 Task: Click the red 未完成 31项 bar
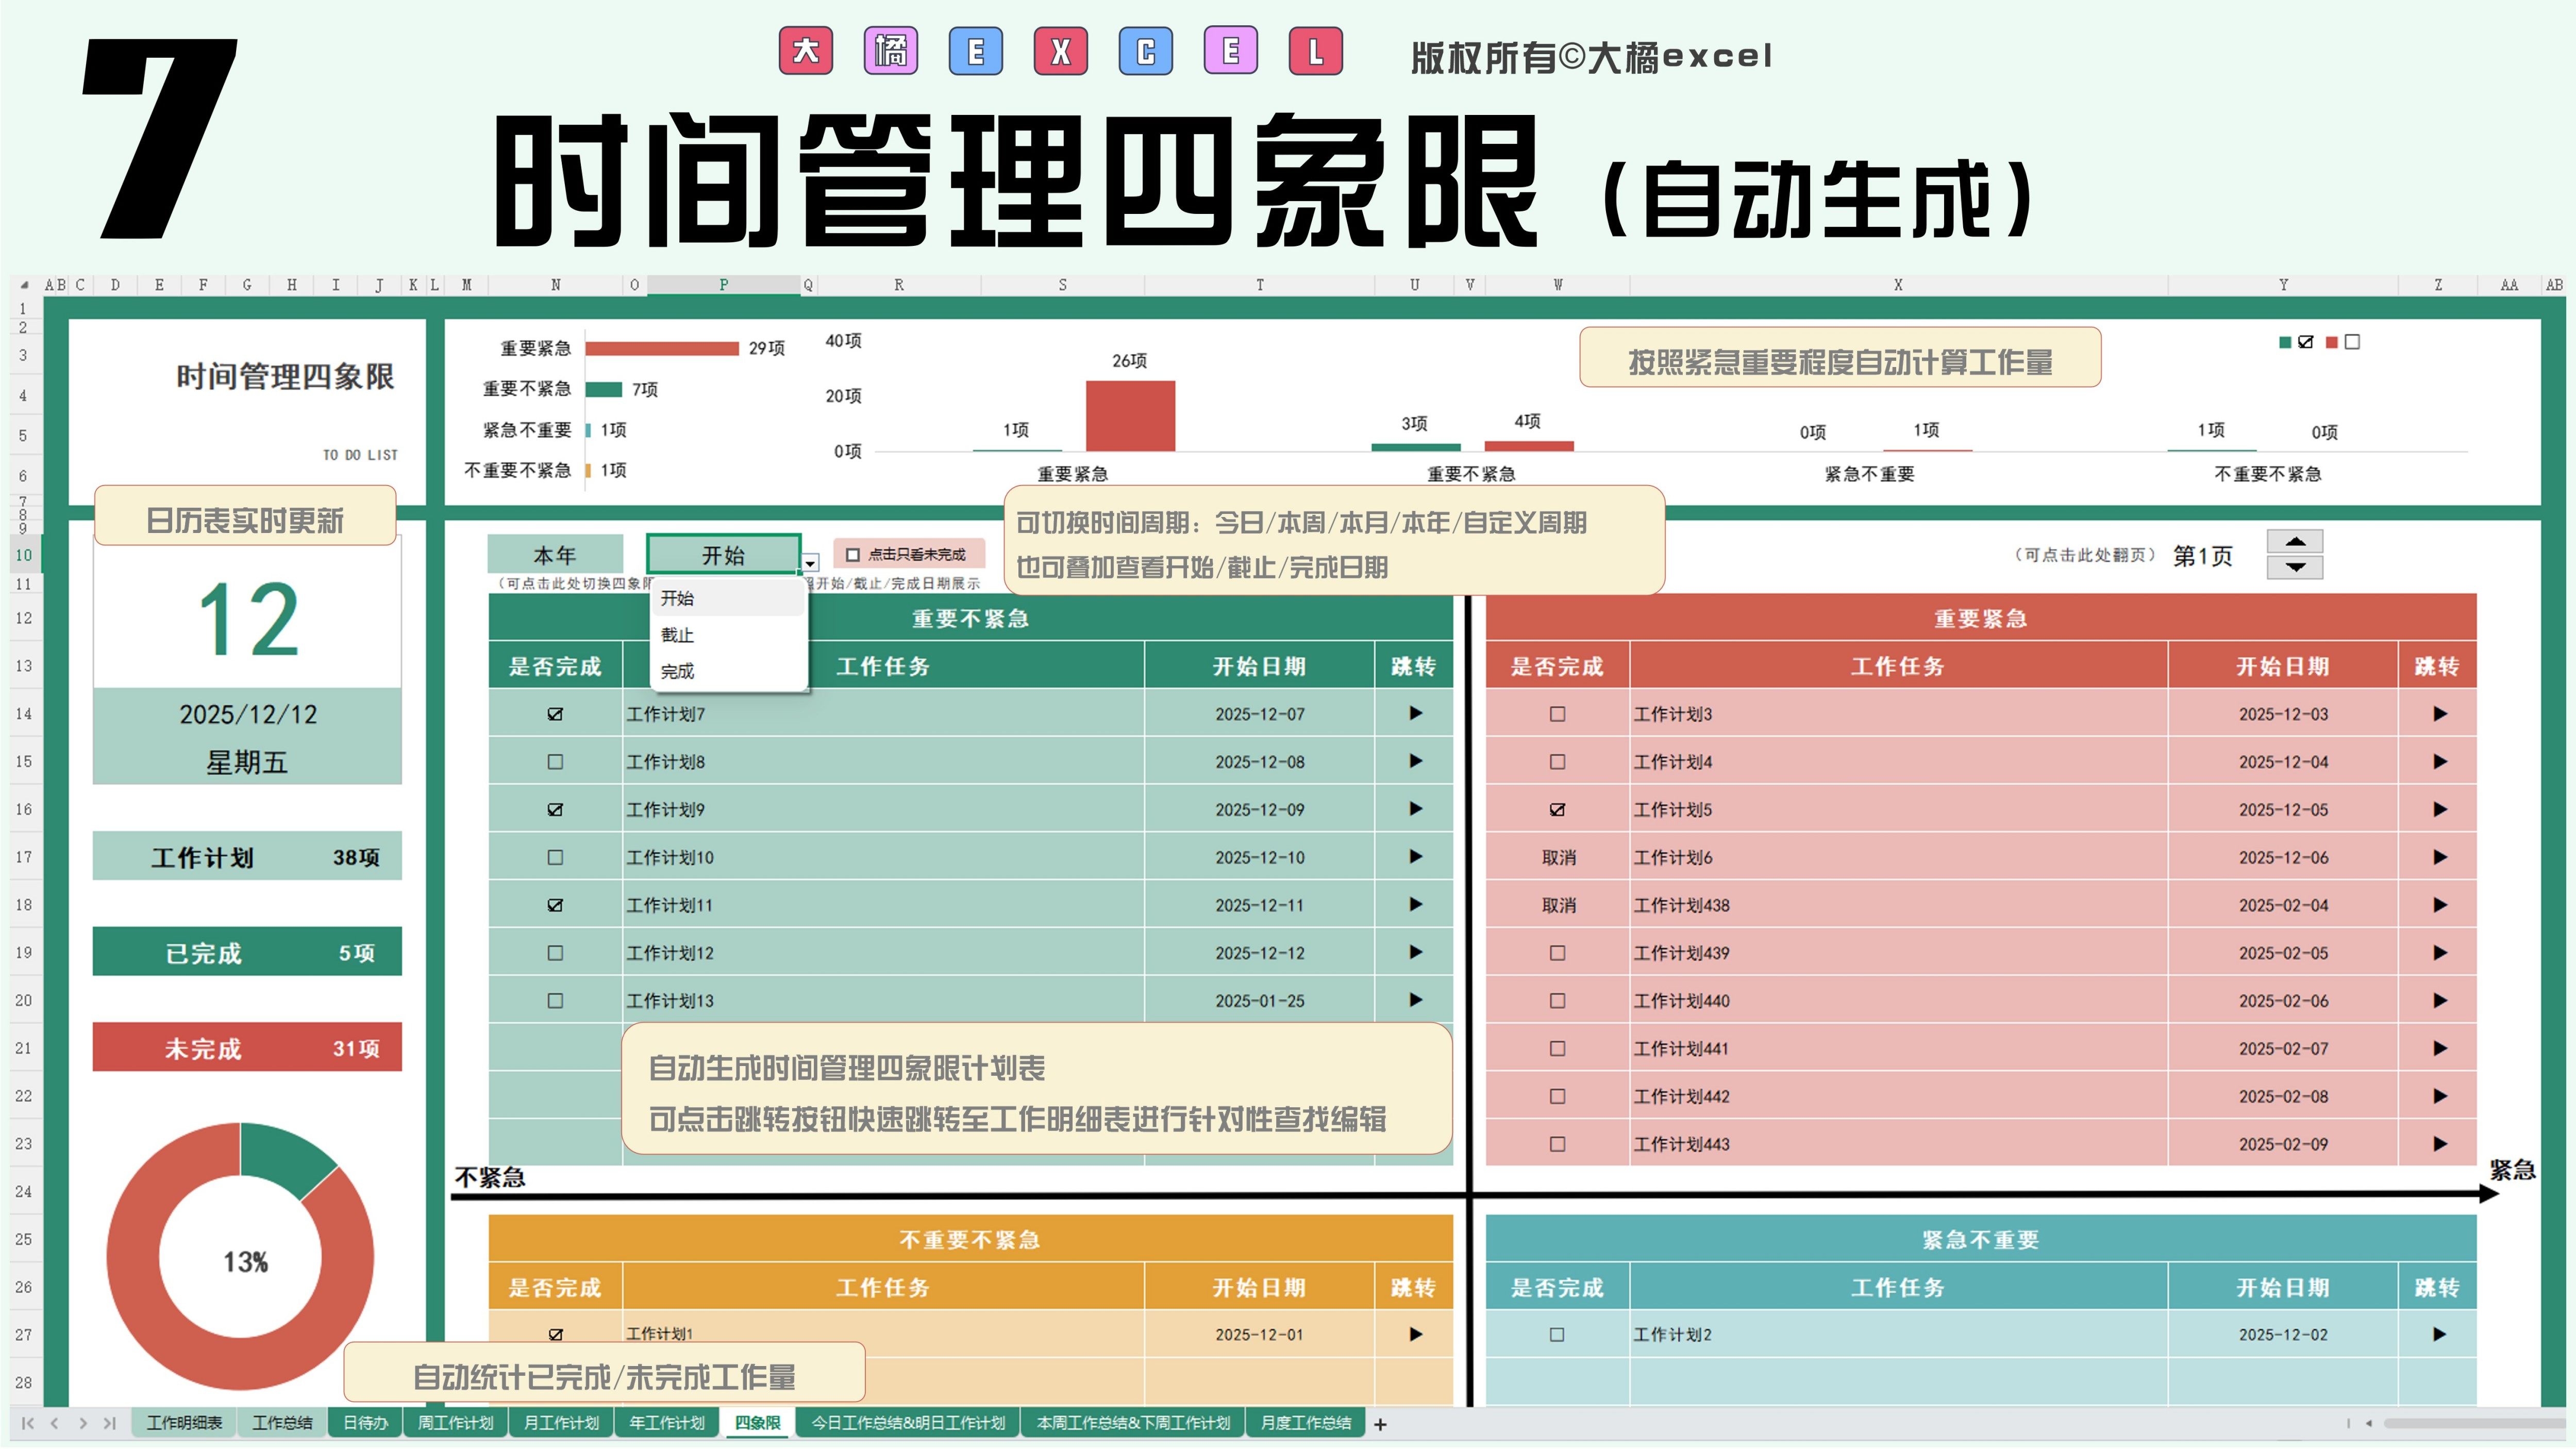point(247,1047)
